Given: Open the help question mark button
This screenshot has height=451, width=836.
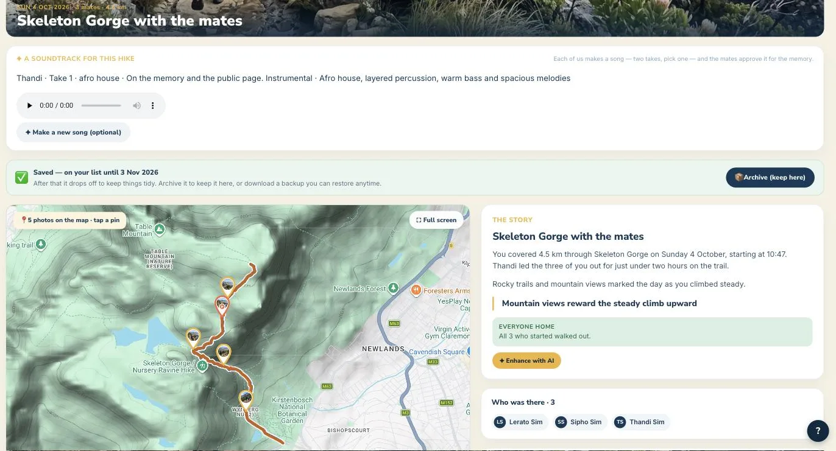Looking at the screenshot, I should 818,430.
